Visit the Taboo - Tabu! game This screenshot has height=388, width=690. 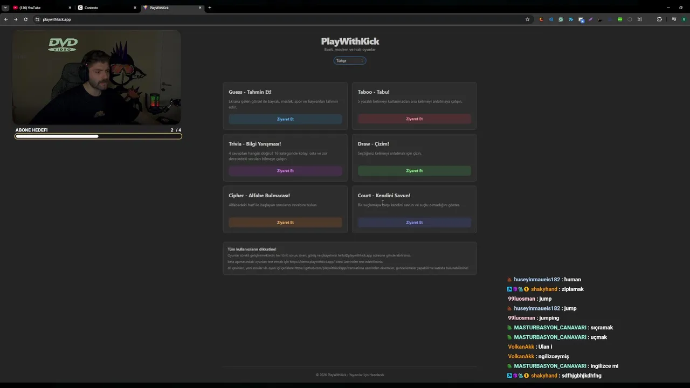click(x=414, y=119)
